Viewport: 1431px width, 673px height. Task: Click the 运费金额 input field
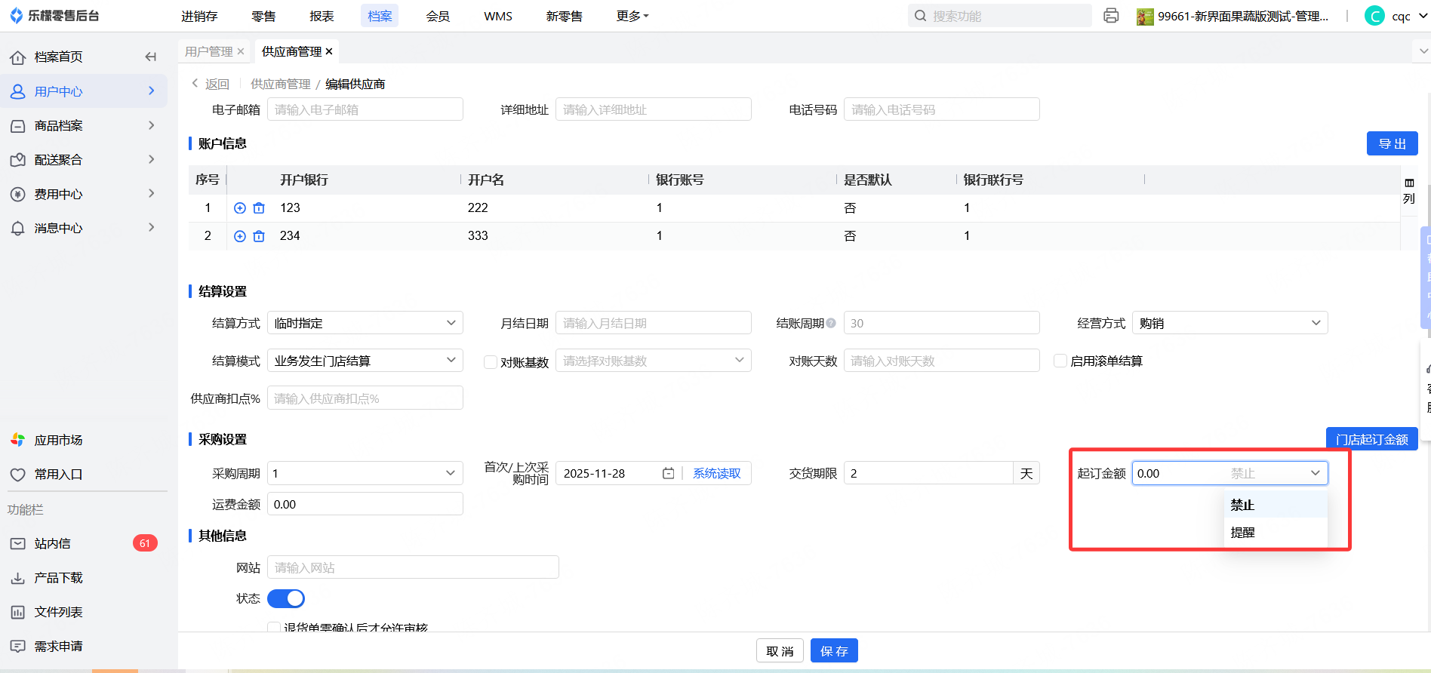point(365,504)
